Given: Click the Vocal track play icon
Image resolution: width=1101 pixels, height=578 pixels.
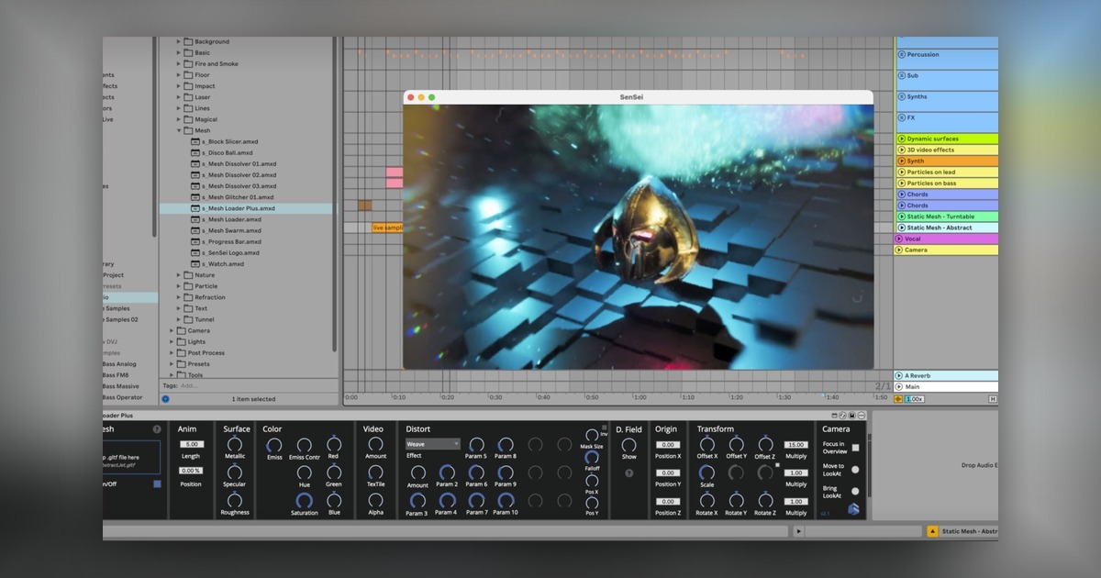Looking at the screenshot, I should (901, 239).
